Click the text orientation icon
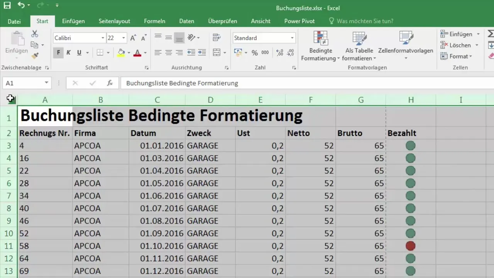494x278 pixels. click(x=191, y=37)
